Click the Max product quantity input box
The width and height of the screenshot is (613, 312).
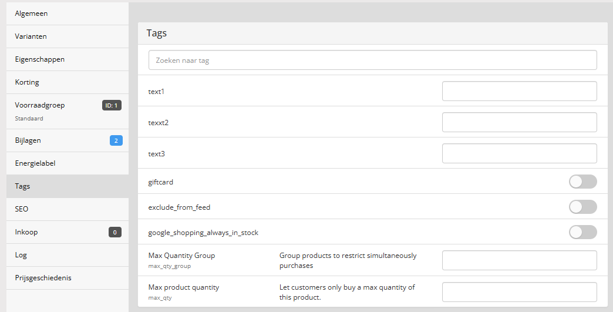[x=520, y=292]
